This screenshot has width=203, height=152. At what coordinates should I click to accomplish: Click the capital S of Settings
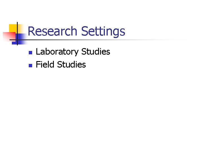click(84, 31)
